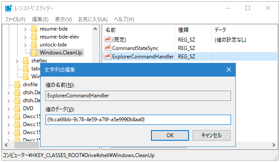Select the CommandStateSync value name
Screen dimensions: 280x162
pos(135,48)
